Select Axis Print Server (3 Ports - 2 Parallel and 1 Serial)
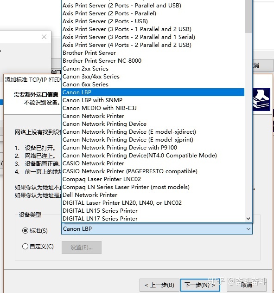274x293 pixels. pos(153,37)
